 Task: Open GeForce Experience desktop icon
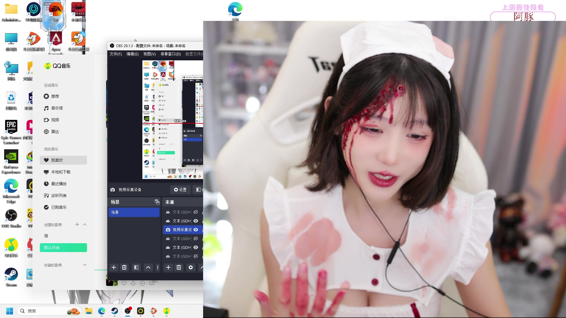(x=11, y=162)
